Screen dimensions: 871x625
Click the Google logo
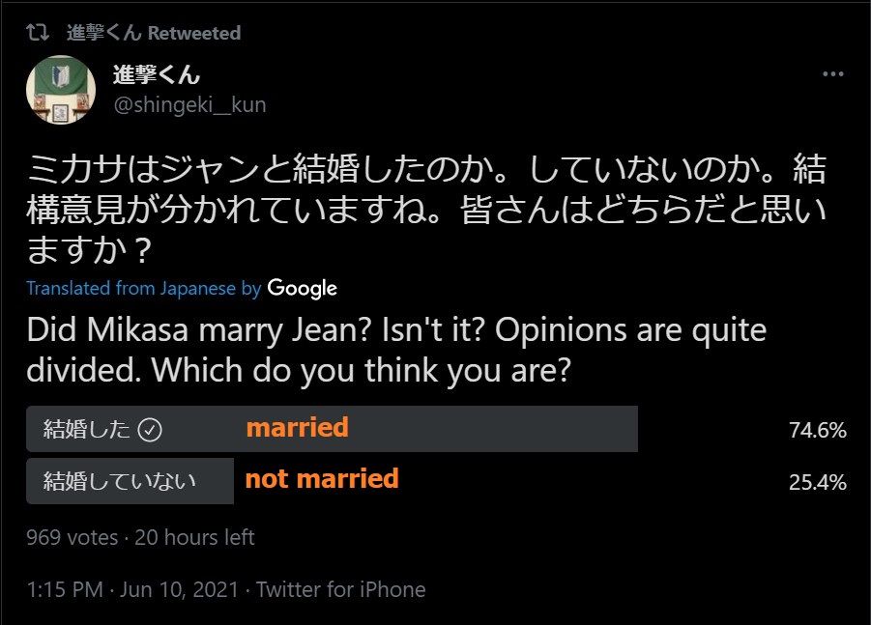[302, 288]
